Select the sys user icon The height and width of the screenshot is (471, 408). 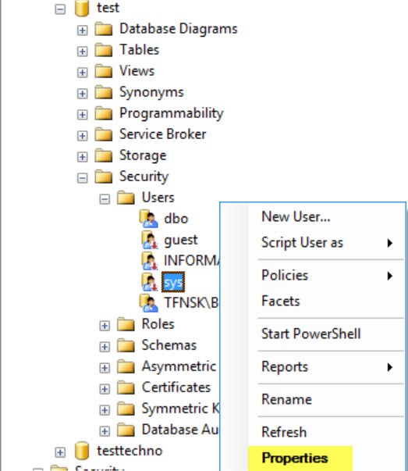tap(150, 282)
